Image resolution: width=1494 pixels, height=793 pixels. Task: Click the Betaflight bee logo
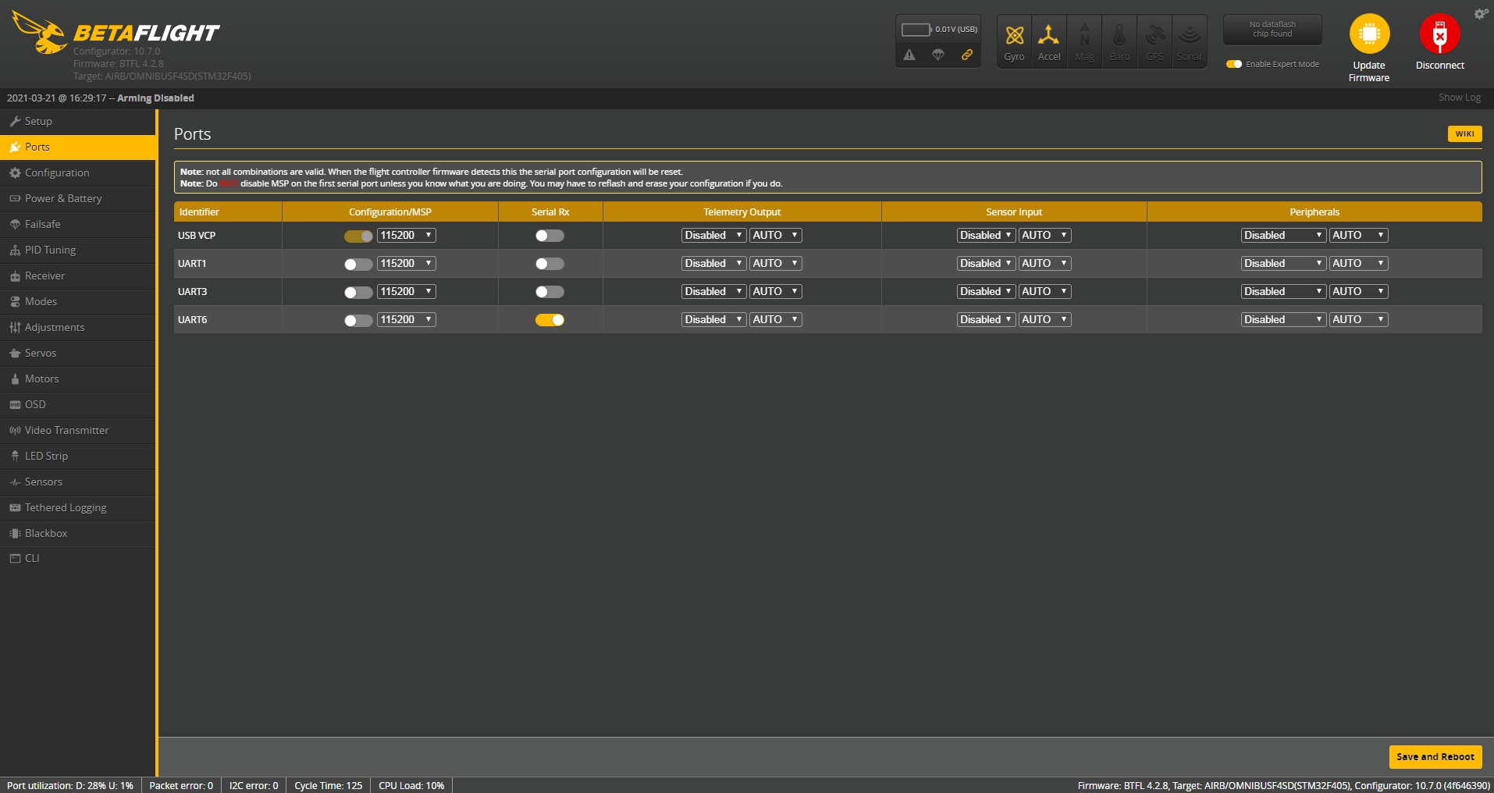(40, 34)
